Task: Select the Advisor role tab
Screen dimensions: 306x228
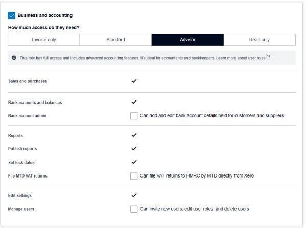Action: tap(187, 40)
